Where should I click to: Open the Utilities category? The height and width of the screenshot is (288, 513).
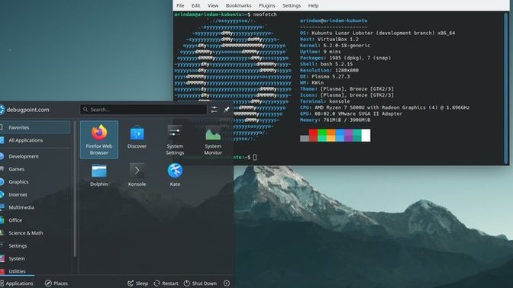tap(35, 270)
